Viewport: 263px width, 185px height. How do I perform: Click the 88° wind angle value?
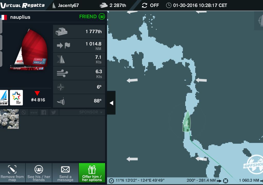pos(98,101)
